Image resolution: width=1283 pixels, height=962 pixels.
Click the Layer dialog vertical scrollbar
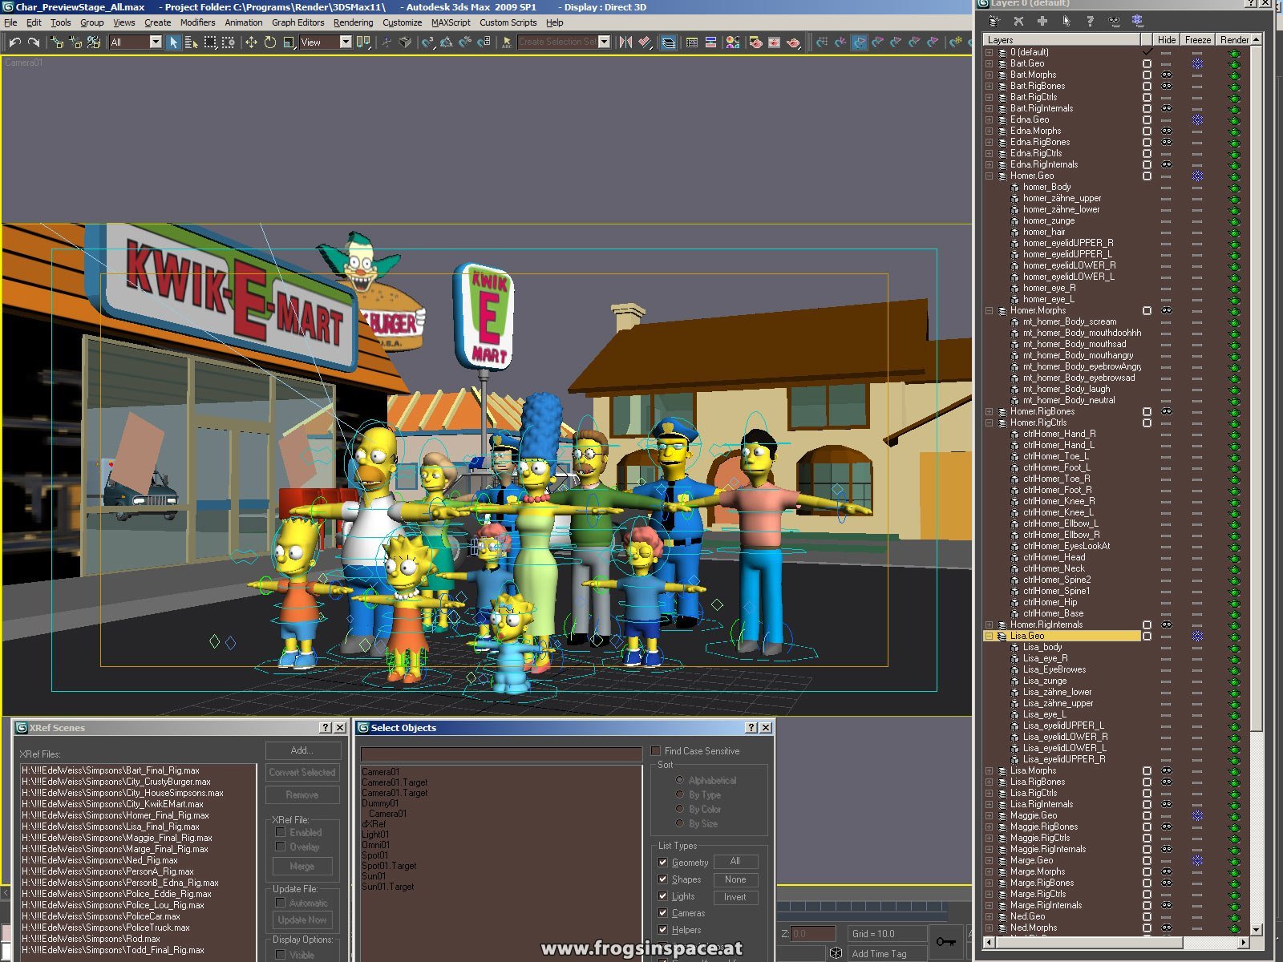[x=1256, y=484]
